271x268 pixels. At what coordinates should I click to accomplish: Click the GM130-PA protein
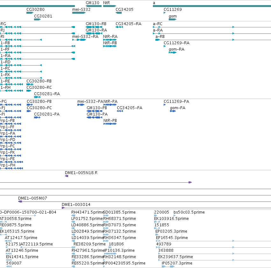(x=94, y=117)
